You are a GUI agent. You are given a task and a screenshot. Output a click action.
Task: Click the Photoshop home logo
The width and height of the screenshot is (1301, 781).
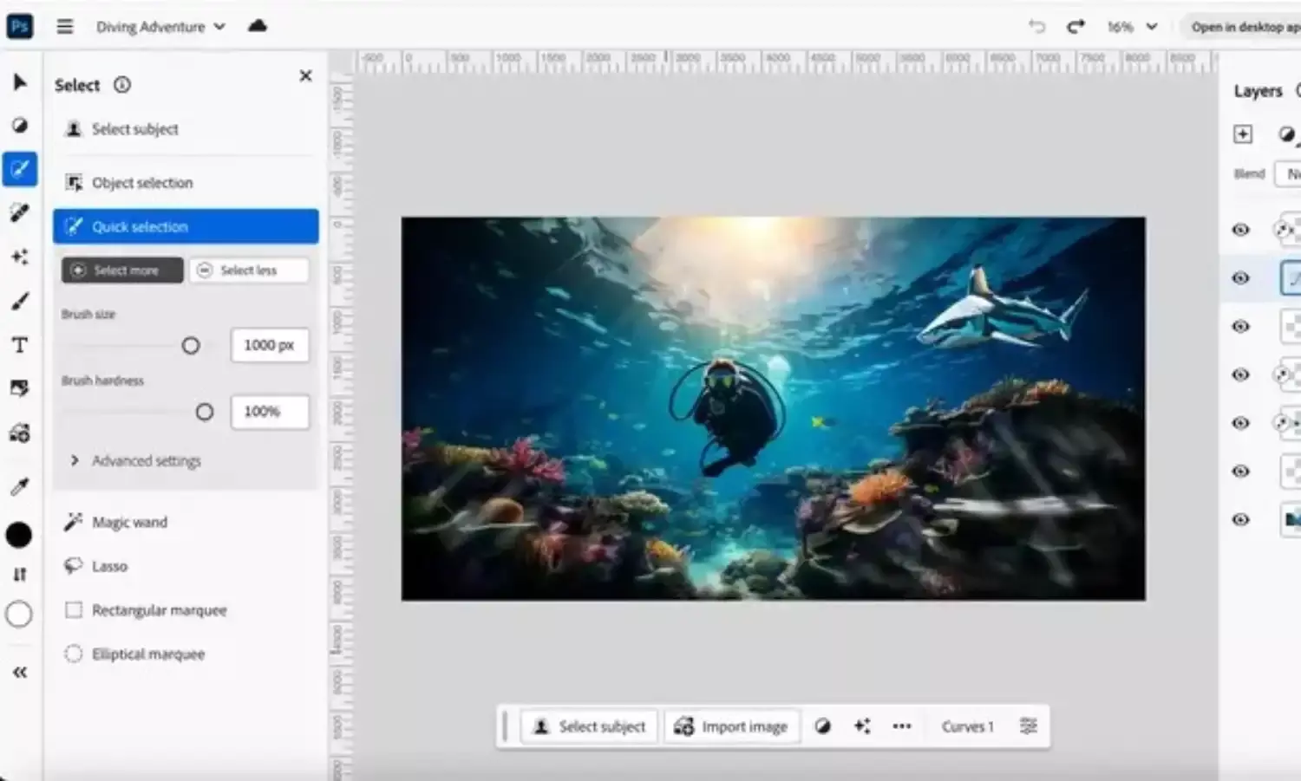[x=19, y=26]
